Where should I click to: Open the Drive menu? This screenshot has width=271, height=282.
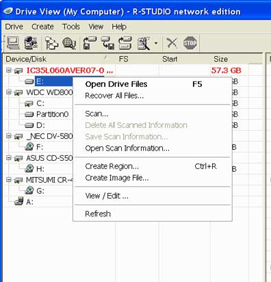coord(14,27)
